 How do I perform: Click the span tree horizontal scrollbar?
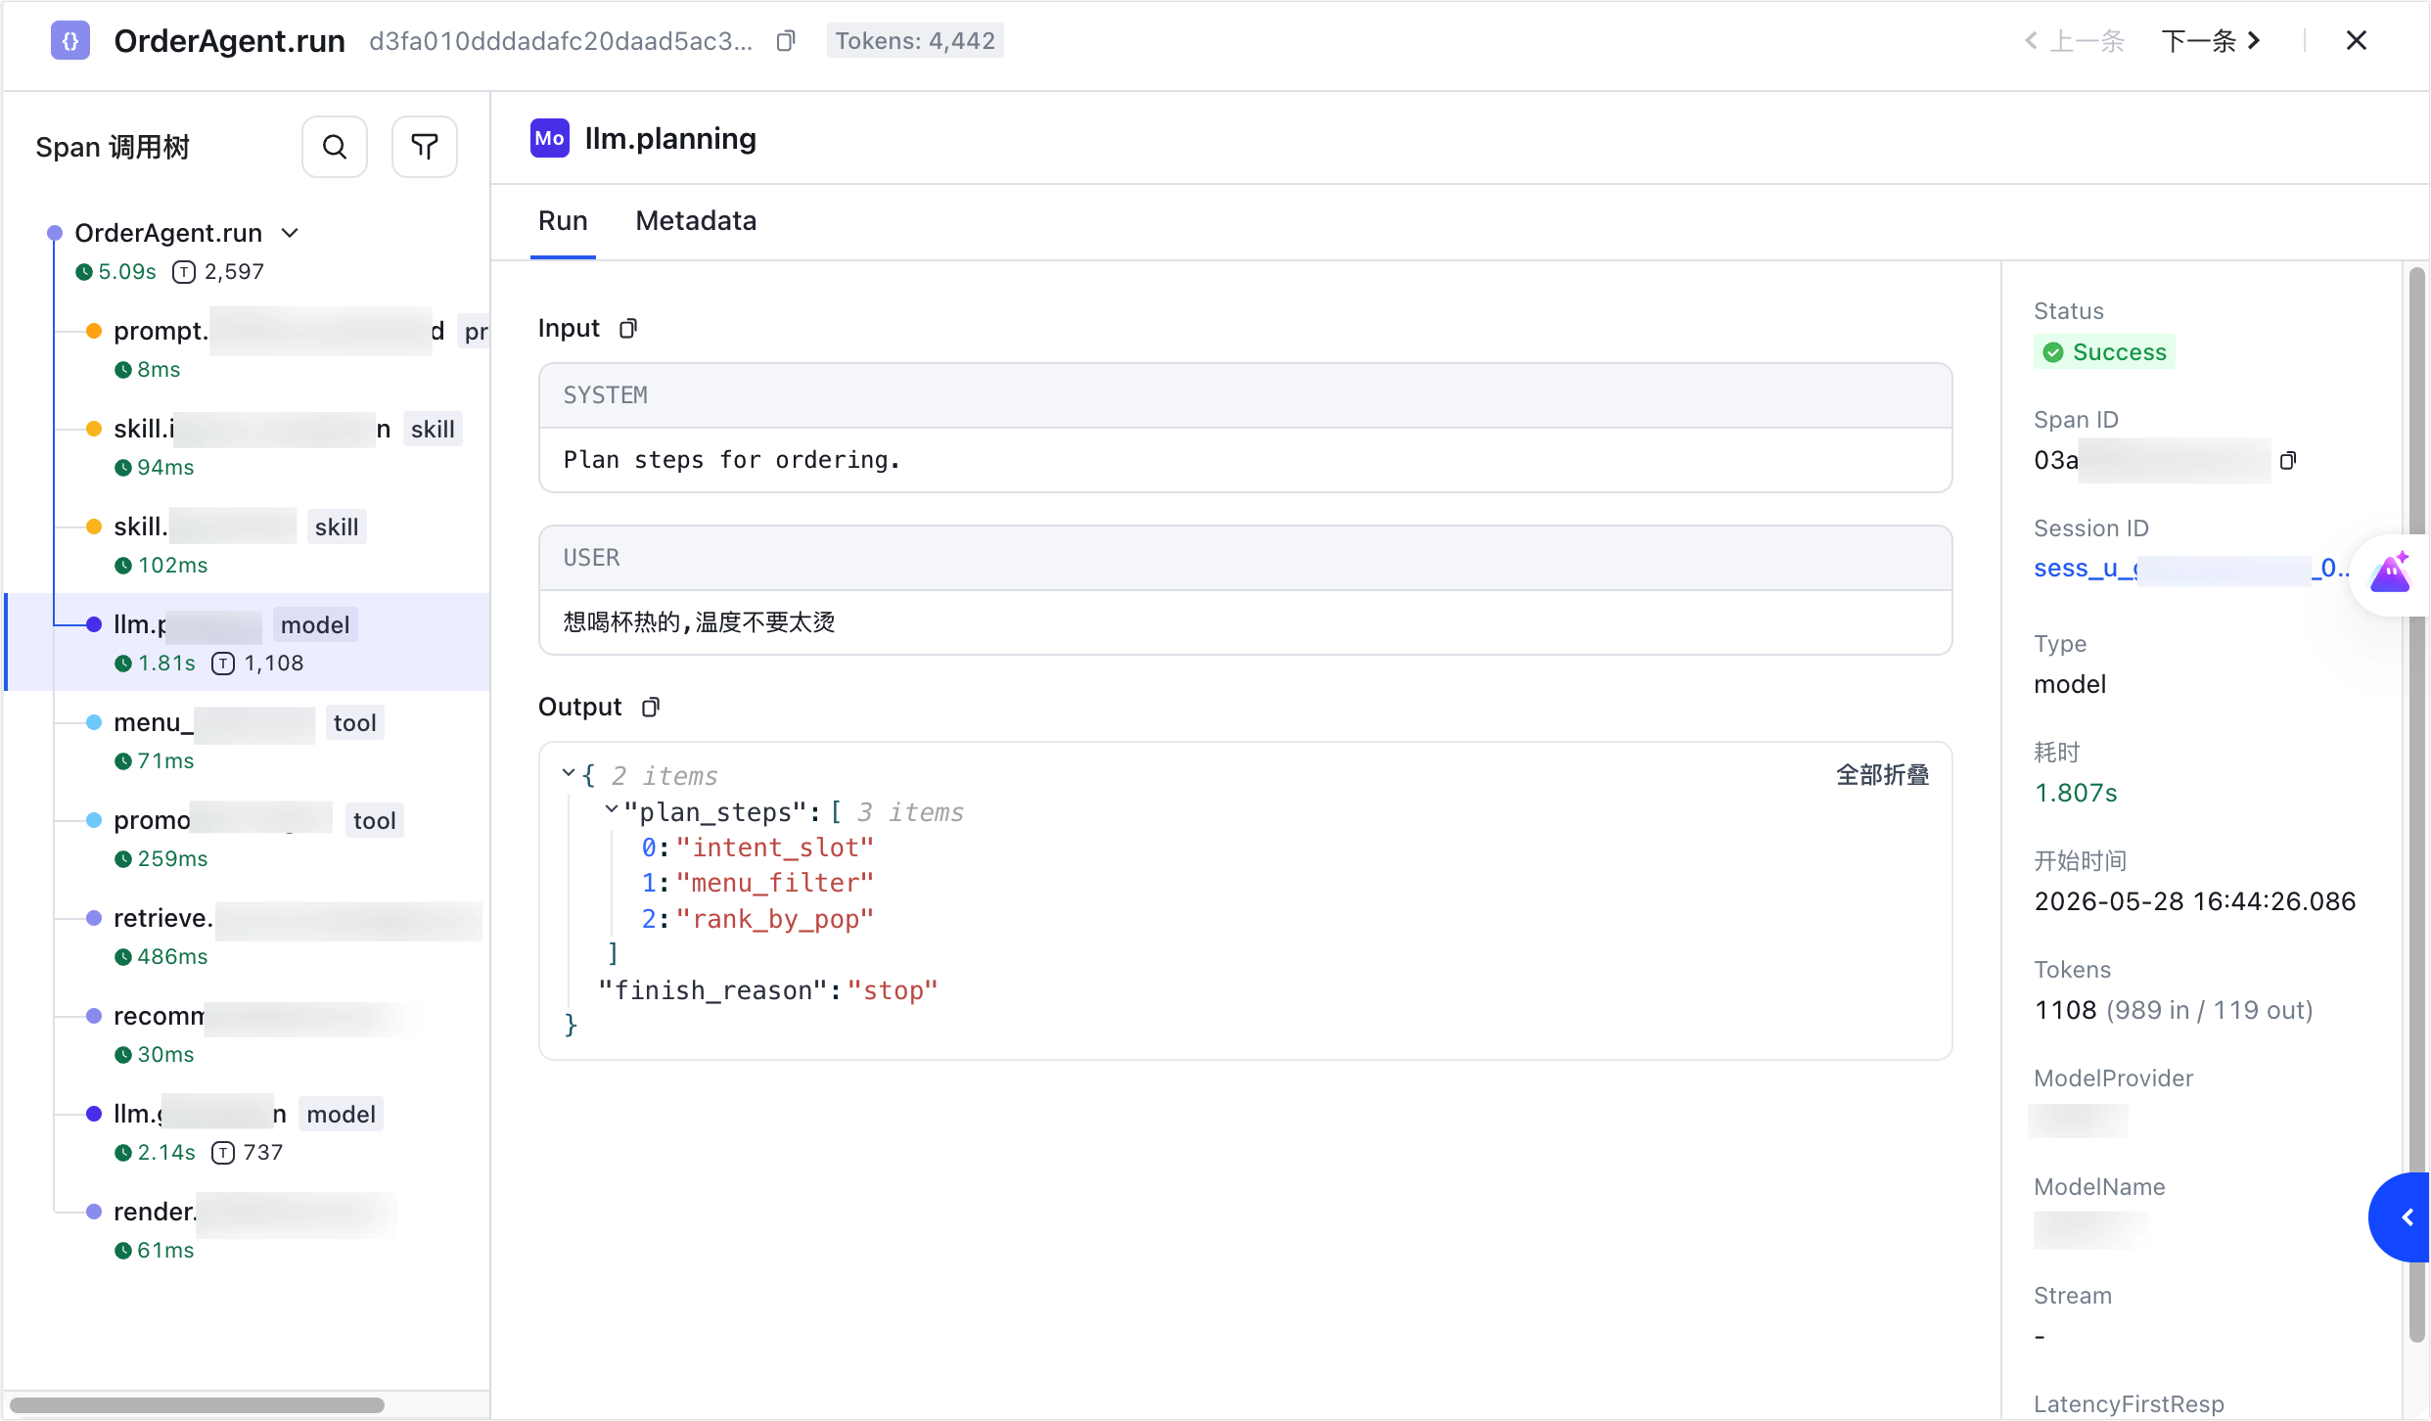[197, 1405]
